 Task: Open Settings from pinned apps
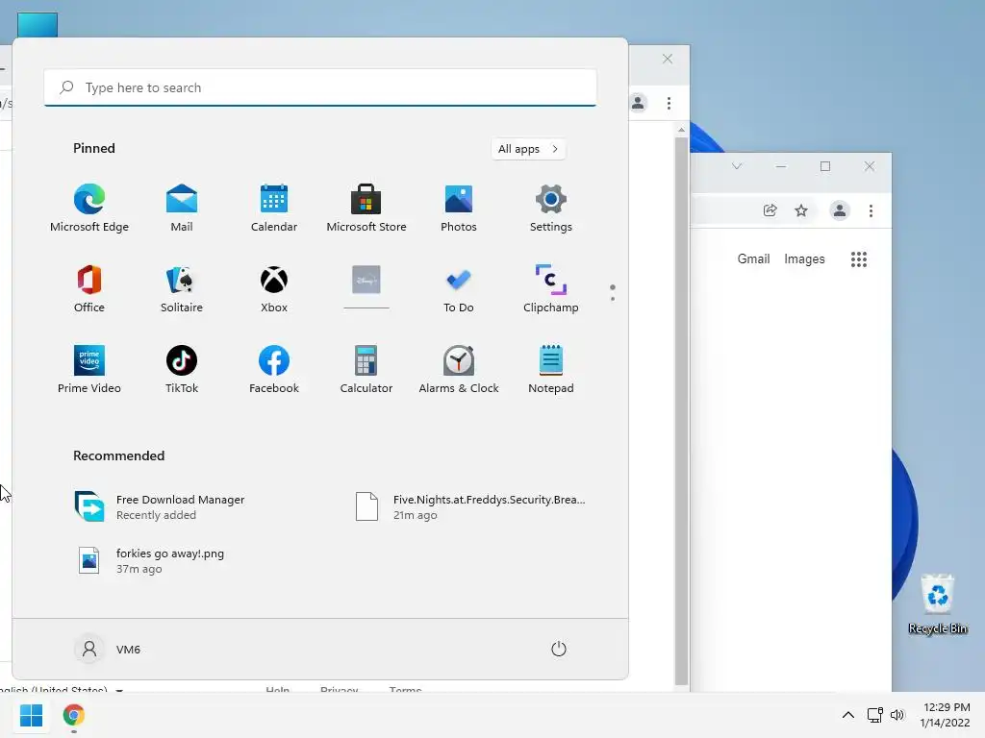coord(551,209)
